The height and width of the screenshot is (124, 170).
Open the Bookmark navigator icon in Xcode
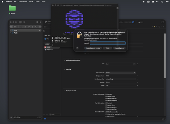pos(18,26)
